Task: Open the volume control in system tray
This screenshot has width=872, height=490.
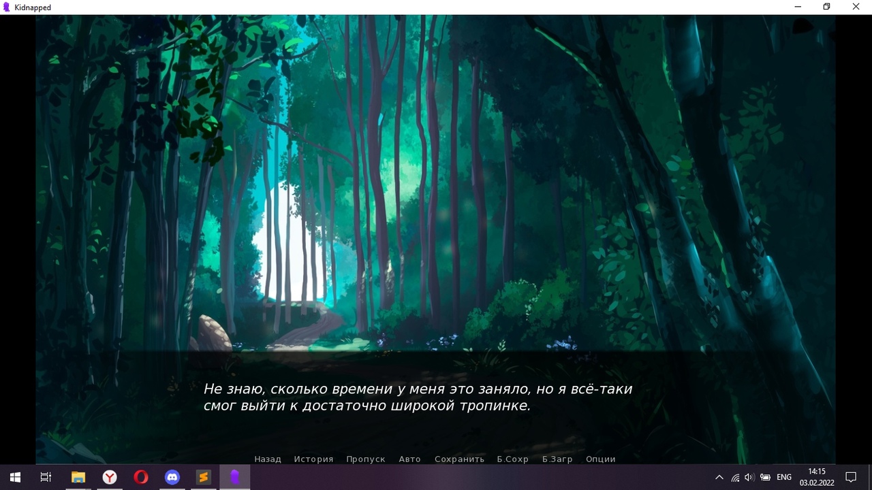Action: 749,477
